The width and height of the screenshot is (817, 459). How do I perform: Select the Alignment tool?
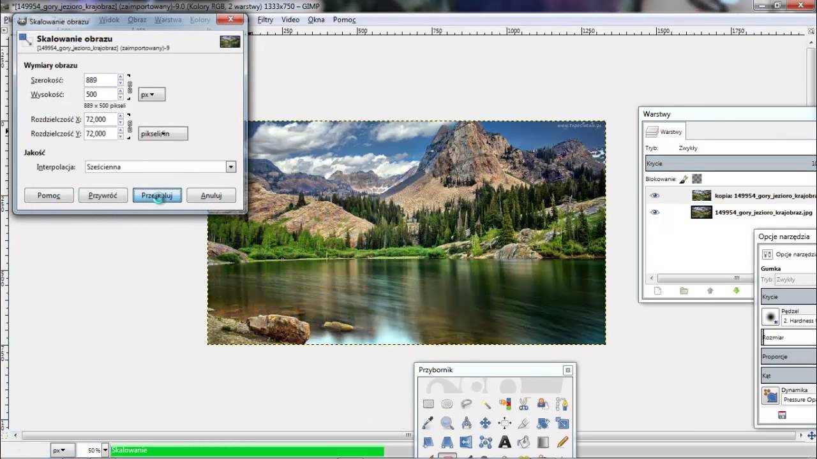[x=505, y=423]
